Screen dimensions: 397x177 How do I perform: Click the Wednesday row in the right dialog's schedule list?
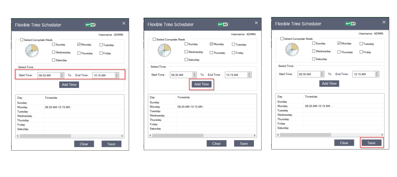pos(285,115)
